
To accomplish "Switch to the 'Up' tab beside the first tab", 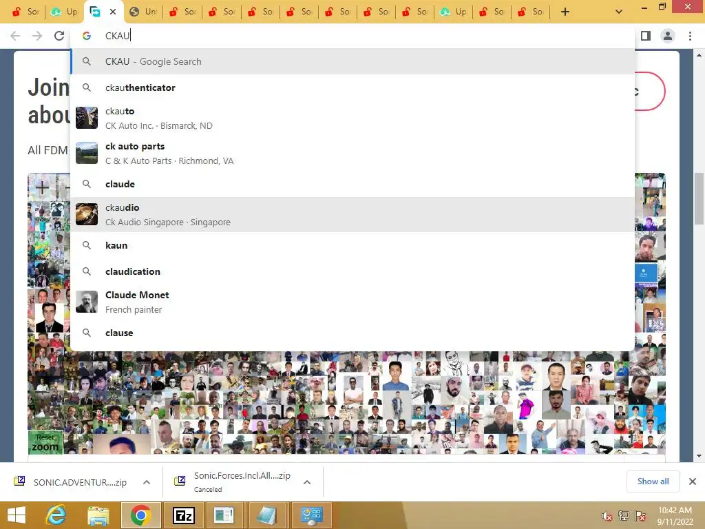I will 64,12.
